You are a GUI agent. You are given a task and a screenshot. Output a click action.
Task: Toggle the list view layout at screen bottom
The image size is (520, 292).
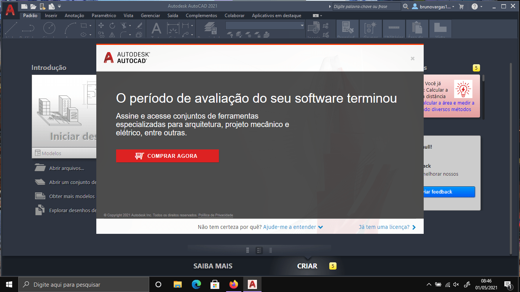tap(270, 250)
